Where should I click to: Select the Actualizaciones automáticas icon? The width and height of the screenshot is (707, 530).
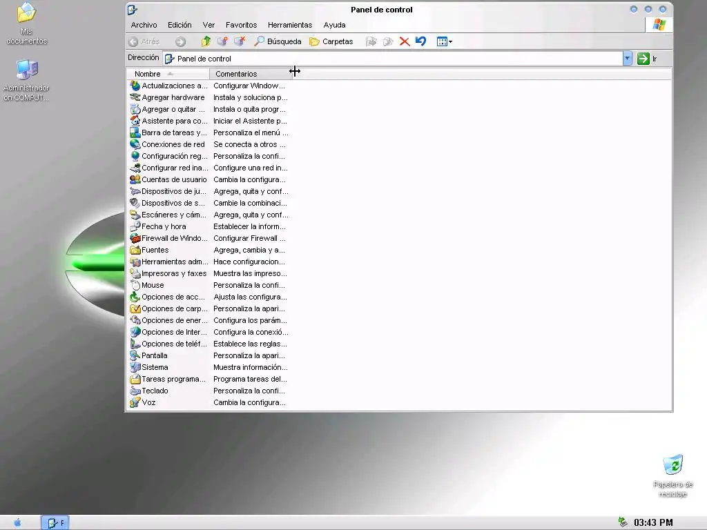pos(135,85)
